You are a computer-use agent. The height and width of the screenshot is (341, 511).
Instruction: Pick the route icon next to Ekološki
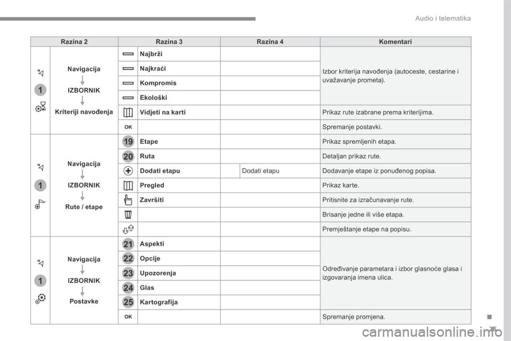[x=128, y=98]
